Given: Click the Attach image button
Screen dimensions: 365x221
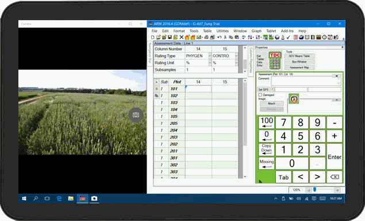Looking at the screenshot, I should click(272, 104).
